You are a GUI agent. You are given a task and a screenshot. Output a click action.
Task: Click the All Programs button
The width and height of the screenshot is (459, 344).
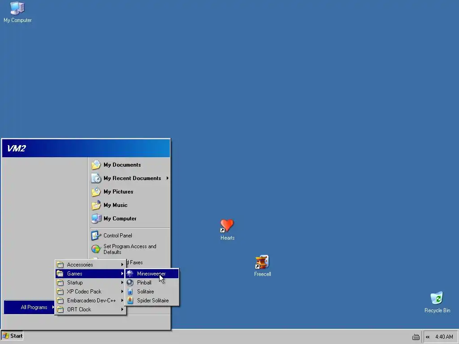[29, 307]
